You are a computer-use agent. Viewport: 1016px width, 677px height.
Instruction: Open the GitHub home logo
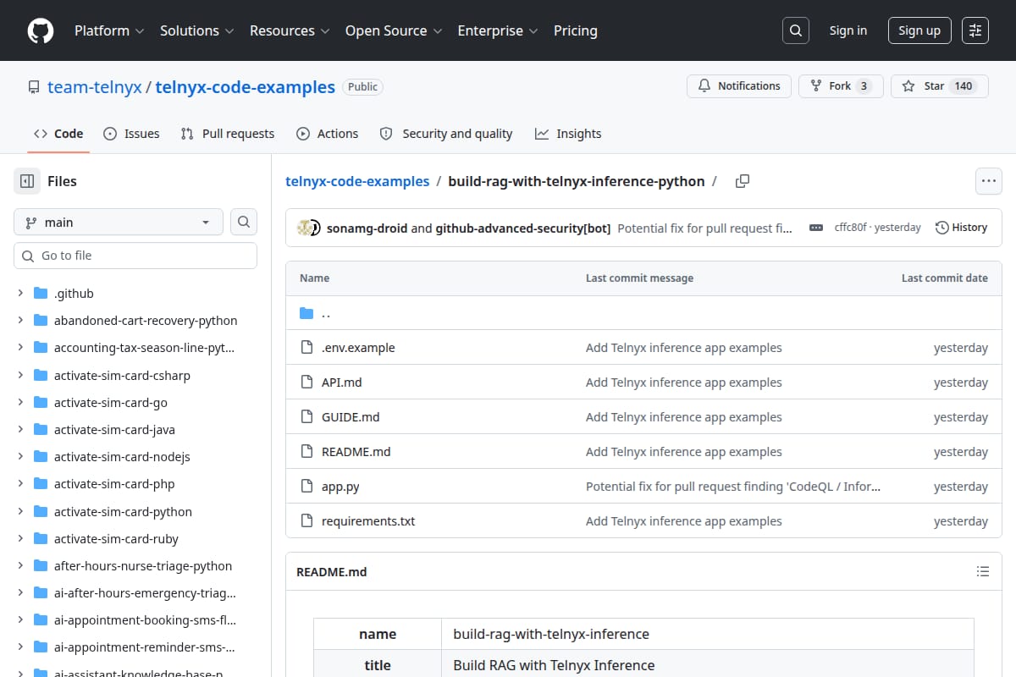coord(41,30)
